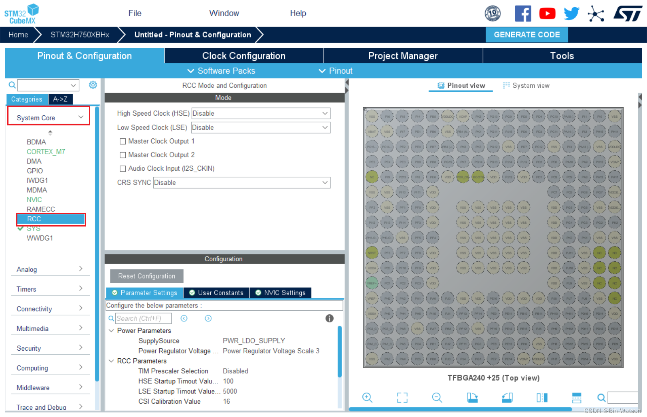This screenshot has width=647, height=417.
Task: Flip the chip horizontally
Action: point(542,398)
